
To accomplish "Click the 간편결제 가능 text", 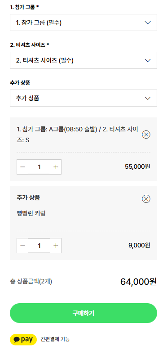I will click(x=55, y=339).
